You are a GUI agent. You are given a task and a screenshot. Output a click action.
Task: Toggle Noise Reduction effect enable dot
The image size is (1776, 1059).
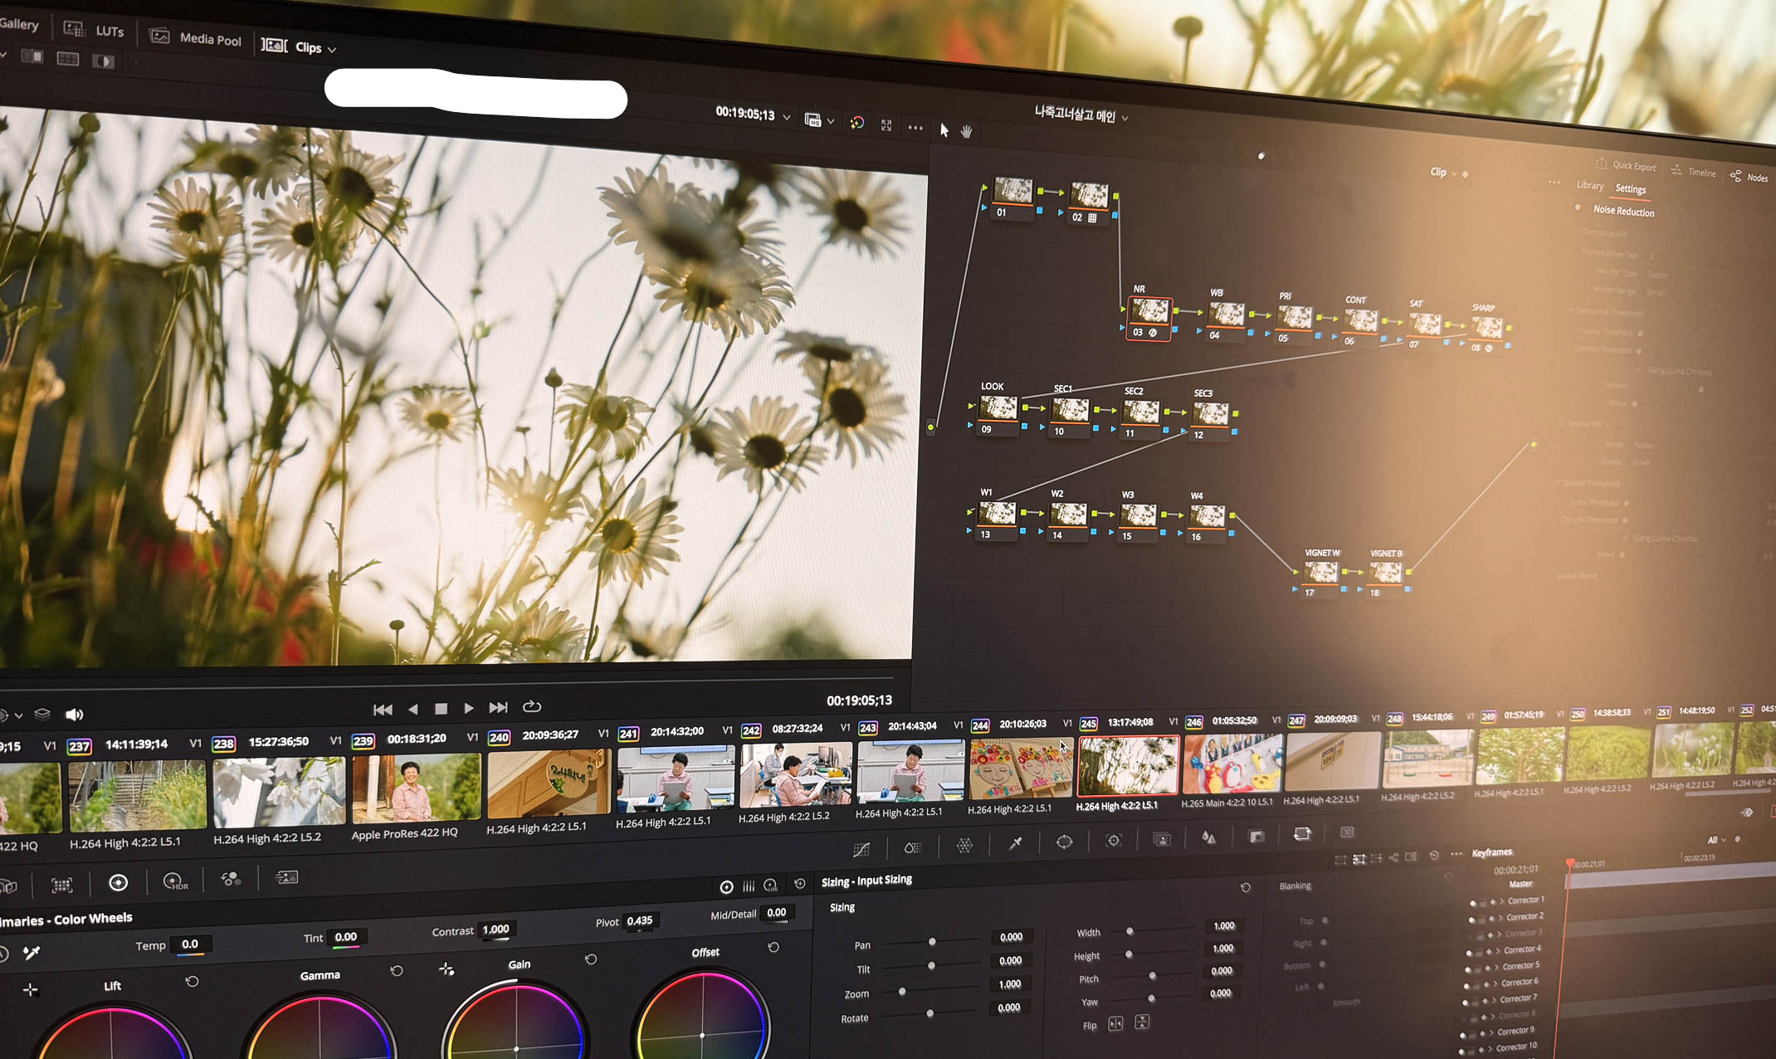(1578, 207)
